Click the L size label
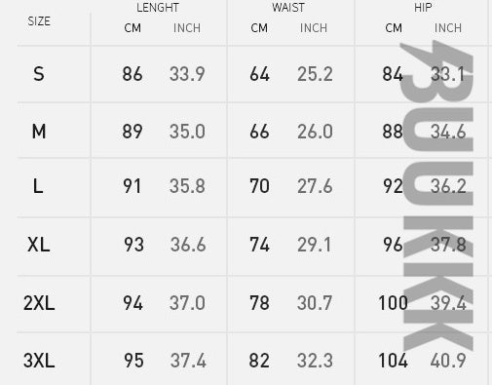The width and height of the screenshot is (492, 385). click(38, 186)
